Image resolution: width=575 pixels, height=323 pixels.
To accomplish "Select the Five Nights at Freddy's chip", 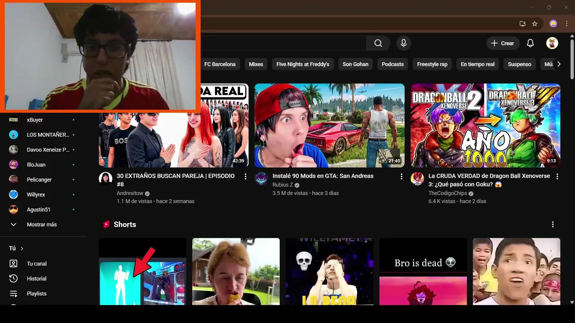I will 303,64.
